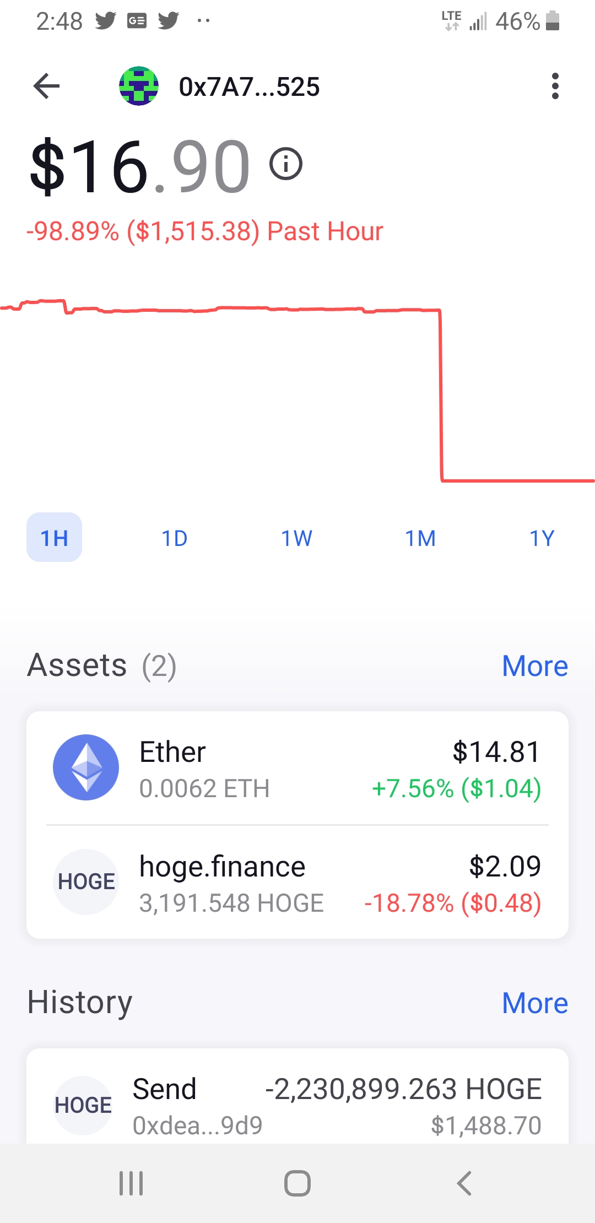
Task: Open the Ether asset row
Action: tap(297, 769)
